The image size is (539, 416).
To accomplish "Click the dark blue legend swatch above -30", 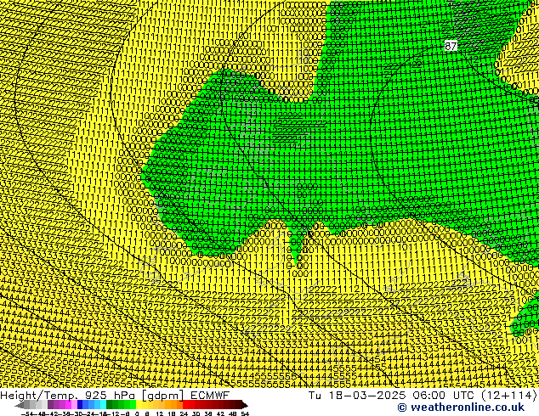I will coord(80,405).
